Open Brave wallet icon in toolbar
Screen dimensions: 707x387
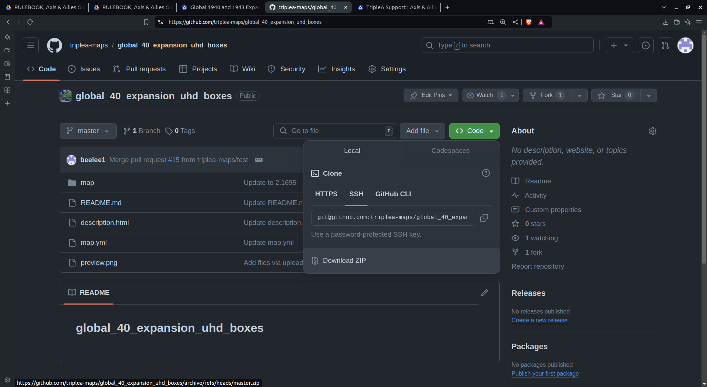click(676, 22)
